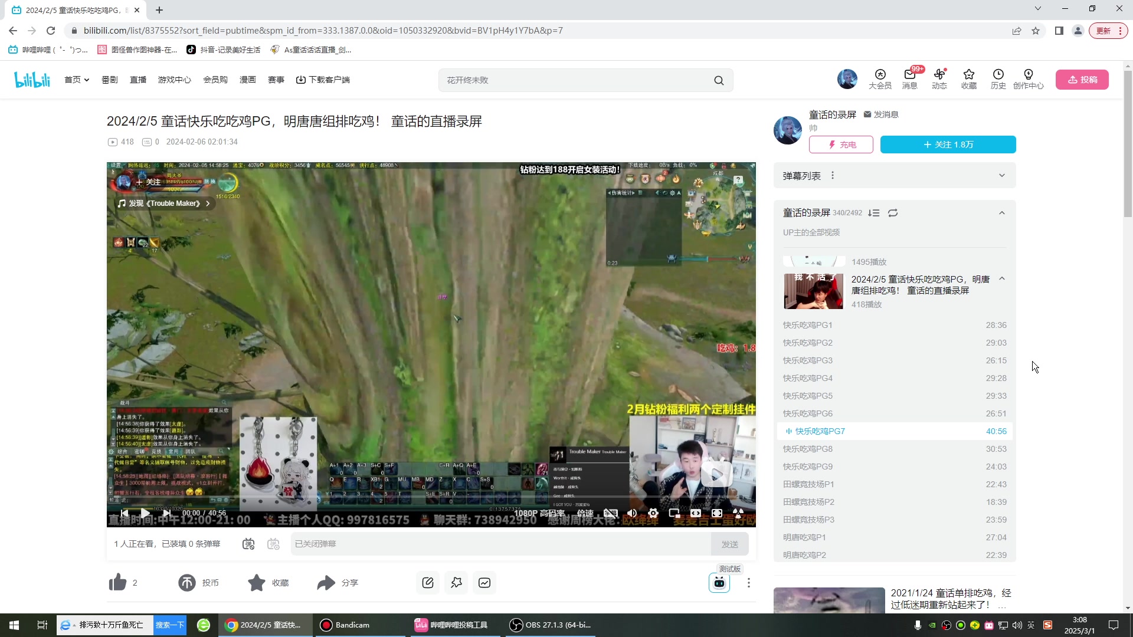Bookmark page with star icon in address bar
This screenshot has width=1133, height=637.
coord(1036,31)
